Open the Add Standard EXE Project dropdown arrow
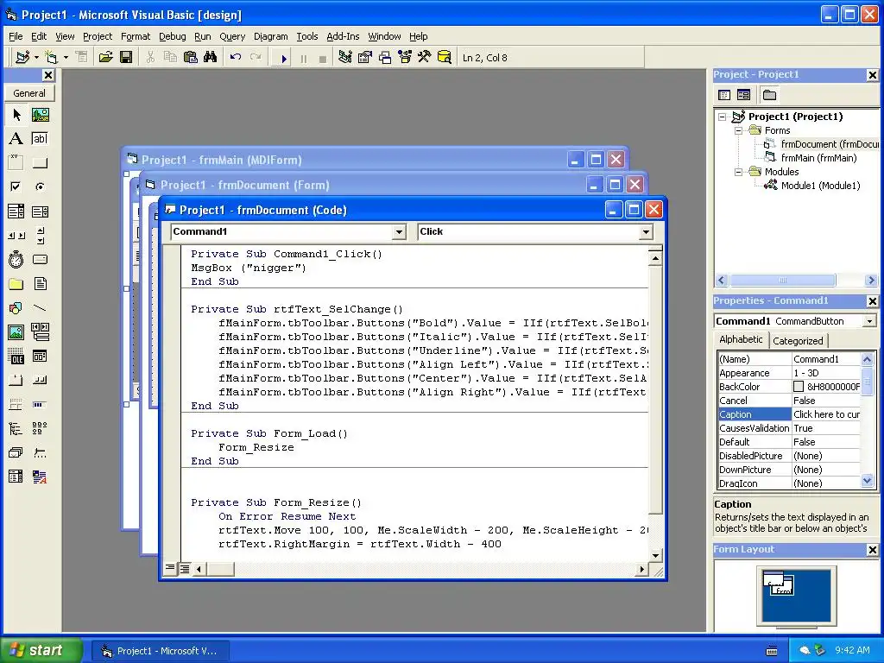 coord(36,58)
